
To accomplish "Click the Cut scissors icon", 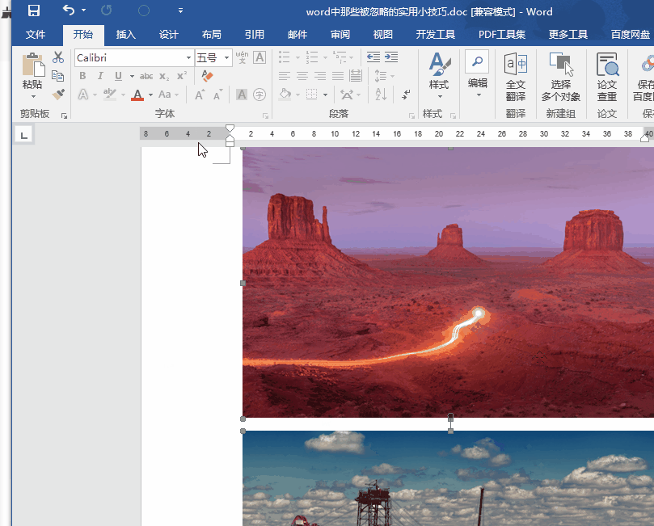I will click(x=57, y=57).
